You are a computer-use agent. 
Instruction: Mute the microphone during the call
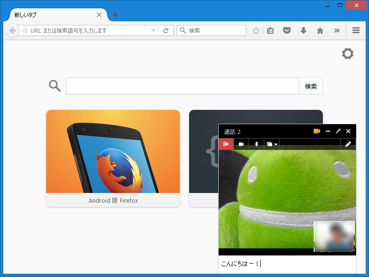(x=256, y=144)
